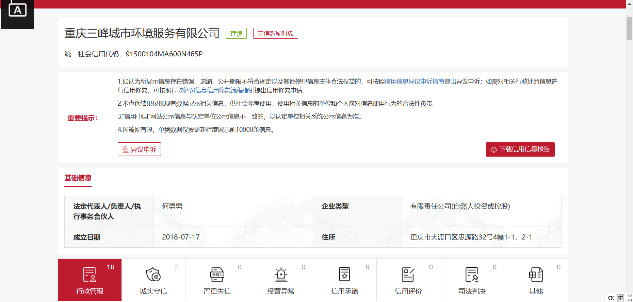Viewport: 633px width, 302px height.
Task: Click the 守信激励对象 tag
Action: click(x=275, y=34)
